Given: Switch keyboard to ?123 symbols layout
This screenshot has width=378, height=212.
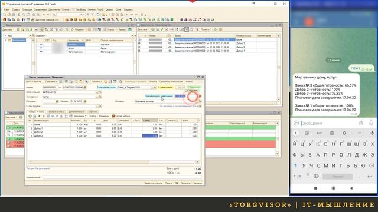Looking at the screenshot, I should (x=297, y=176).
